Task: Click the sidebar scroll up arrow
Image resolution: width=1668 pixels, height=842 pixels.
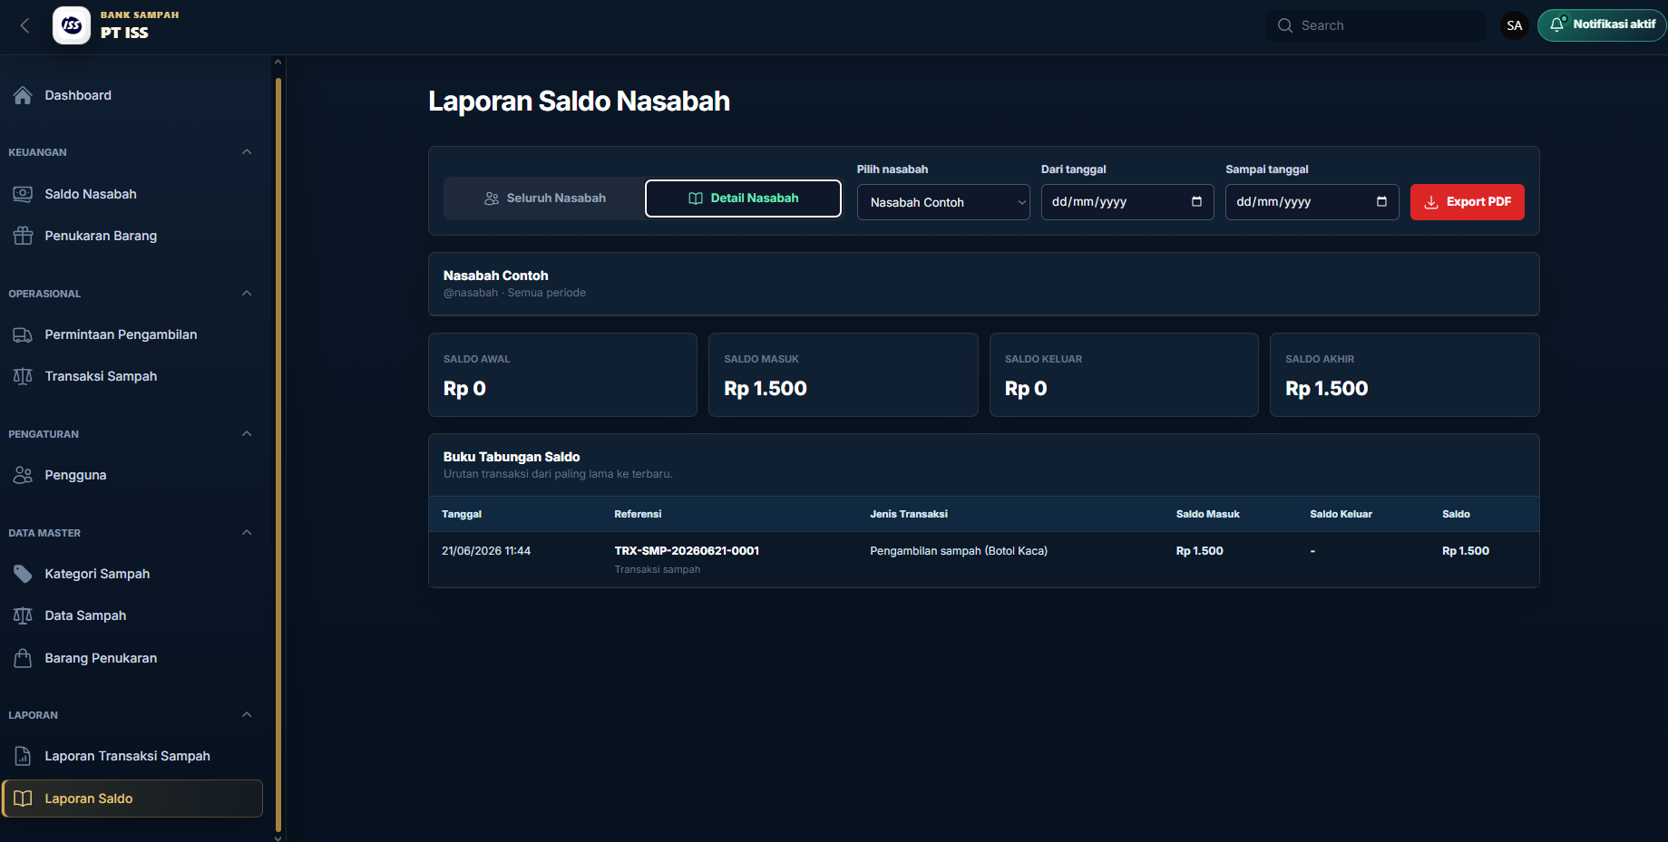Action: pyautogui.click(x=278, y=63)
